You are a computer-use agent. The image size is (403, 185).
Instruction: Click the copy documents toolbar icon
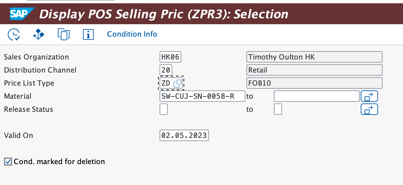tap(64, 34)
